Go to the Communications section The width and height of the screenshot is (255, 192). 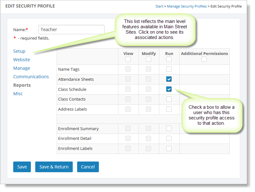pyautogui.click(x=31, y=77)
